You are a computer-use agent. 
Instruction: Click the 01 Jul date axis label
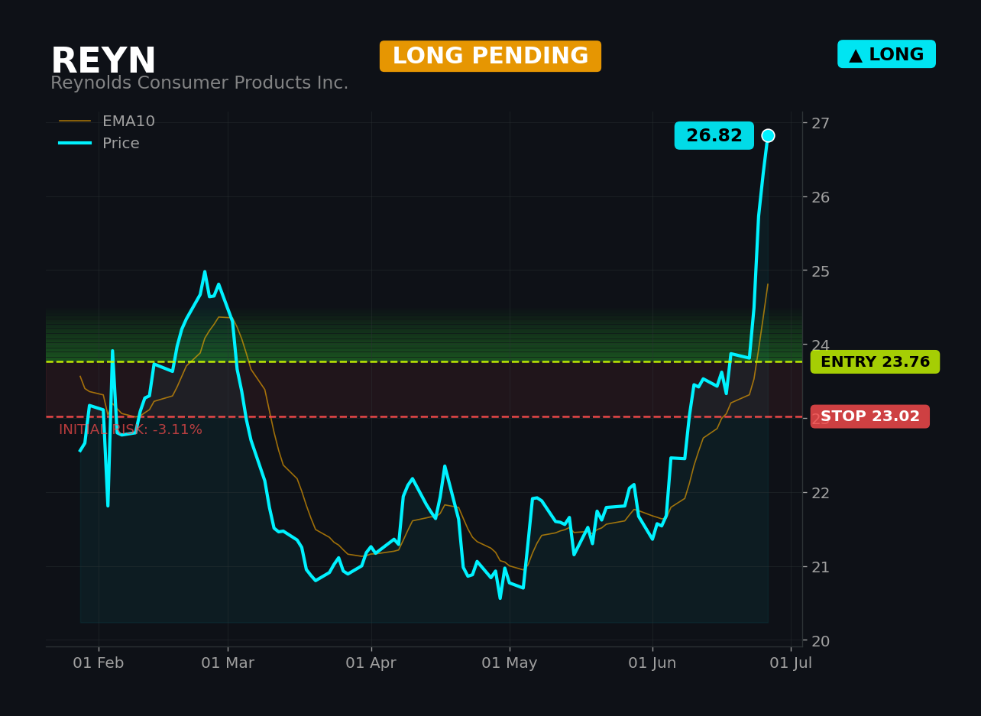pos(791,663)
